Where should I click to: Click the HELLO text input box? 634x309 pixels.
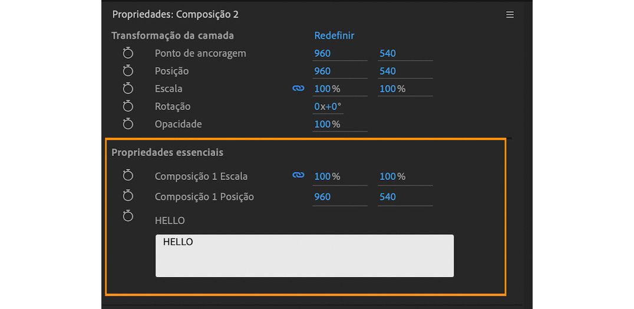(304, 255)
